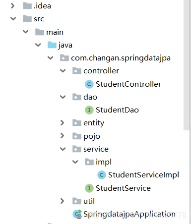The height and width of the screenshot is (224, 191).
Task: Expand the .idea folder
Action: tap(12, 6)
